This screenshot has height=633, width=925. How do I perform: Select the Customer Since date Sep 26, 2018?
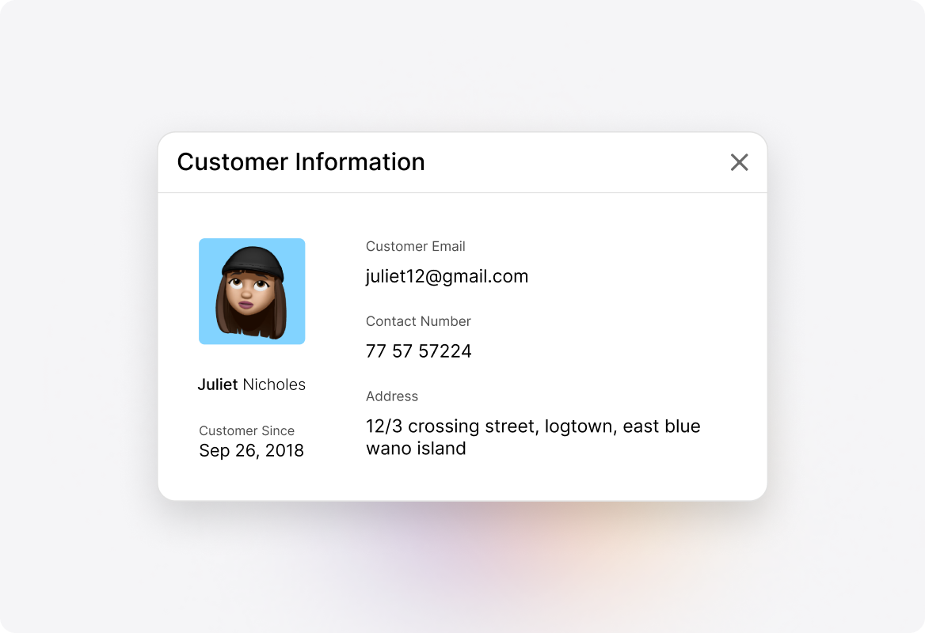point(251,450)
